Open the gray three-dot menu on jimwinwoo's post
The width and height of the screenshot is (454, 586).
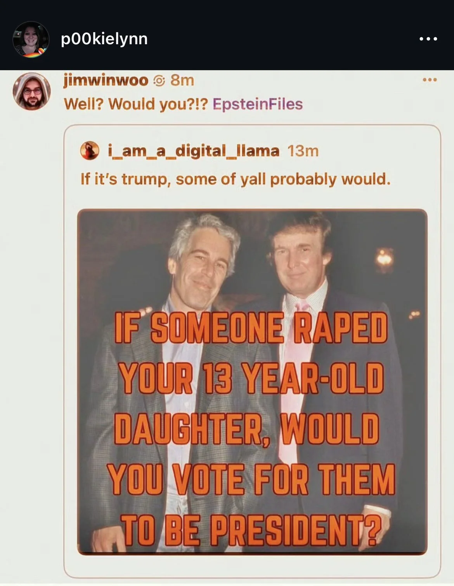coord(430,80)
